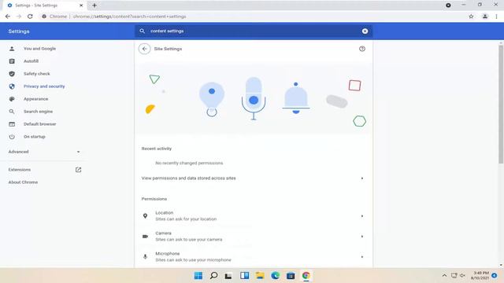Open Microsoft Edge from taskbar
This screenshot has width=504, height=283.
point(275,276)
